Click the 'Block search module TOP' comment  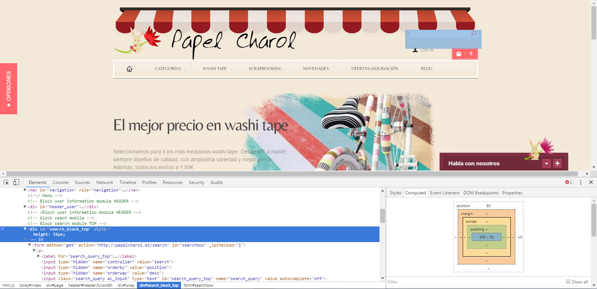tap(67, 223)
